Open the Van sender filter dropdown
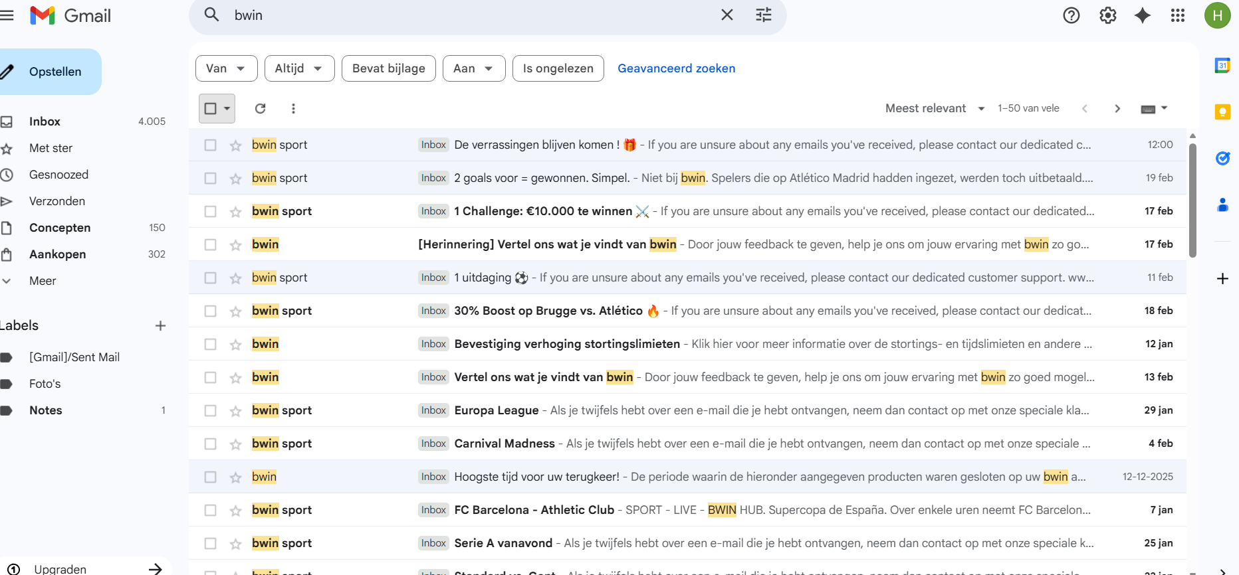Image resolution: width=1239 pixels, height=575 pixels. (227, 68)
